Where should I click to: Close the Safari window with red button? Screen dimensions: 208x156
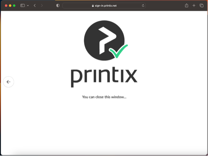(x=6, y=6)
